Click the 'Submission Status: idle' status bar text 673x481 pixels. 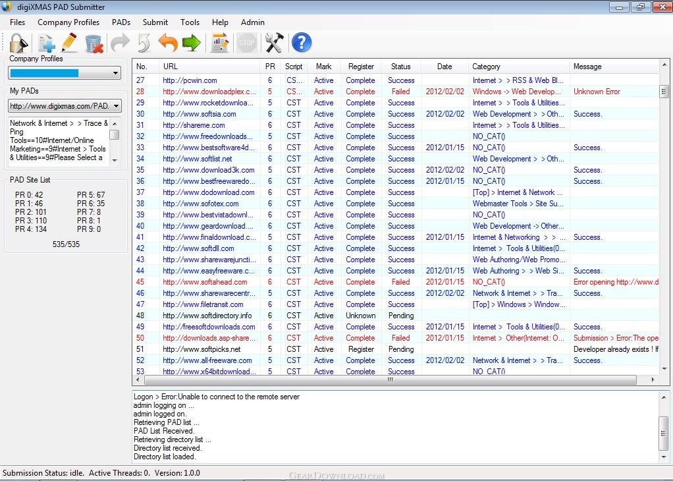click(x=43, y=473)
